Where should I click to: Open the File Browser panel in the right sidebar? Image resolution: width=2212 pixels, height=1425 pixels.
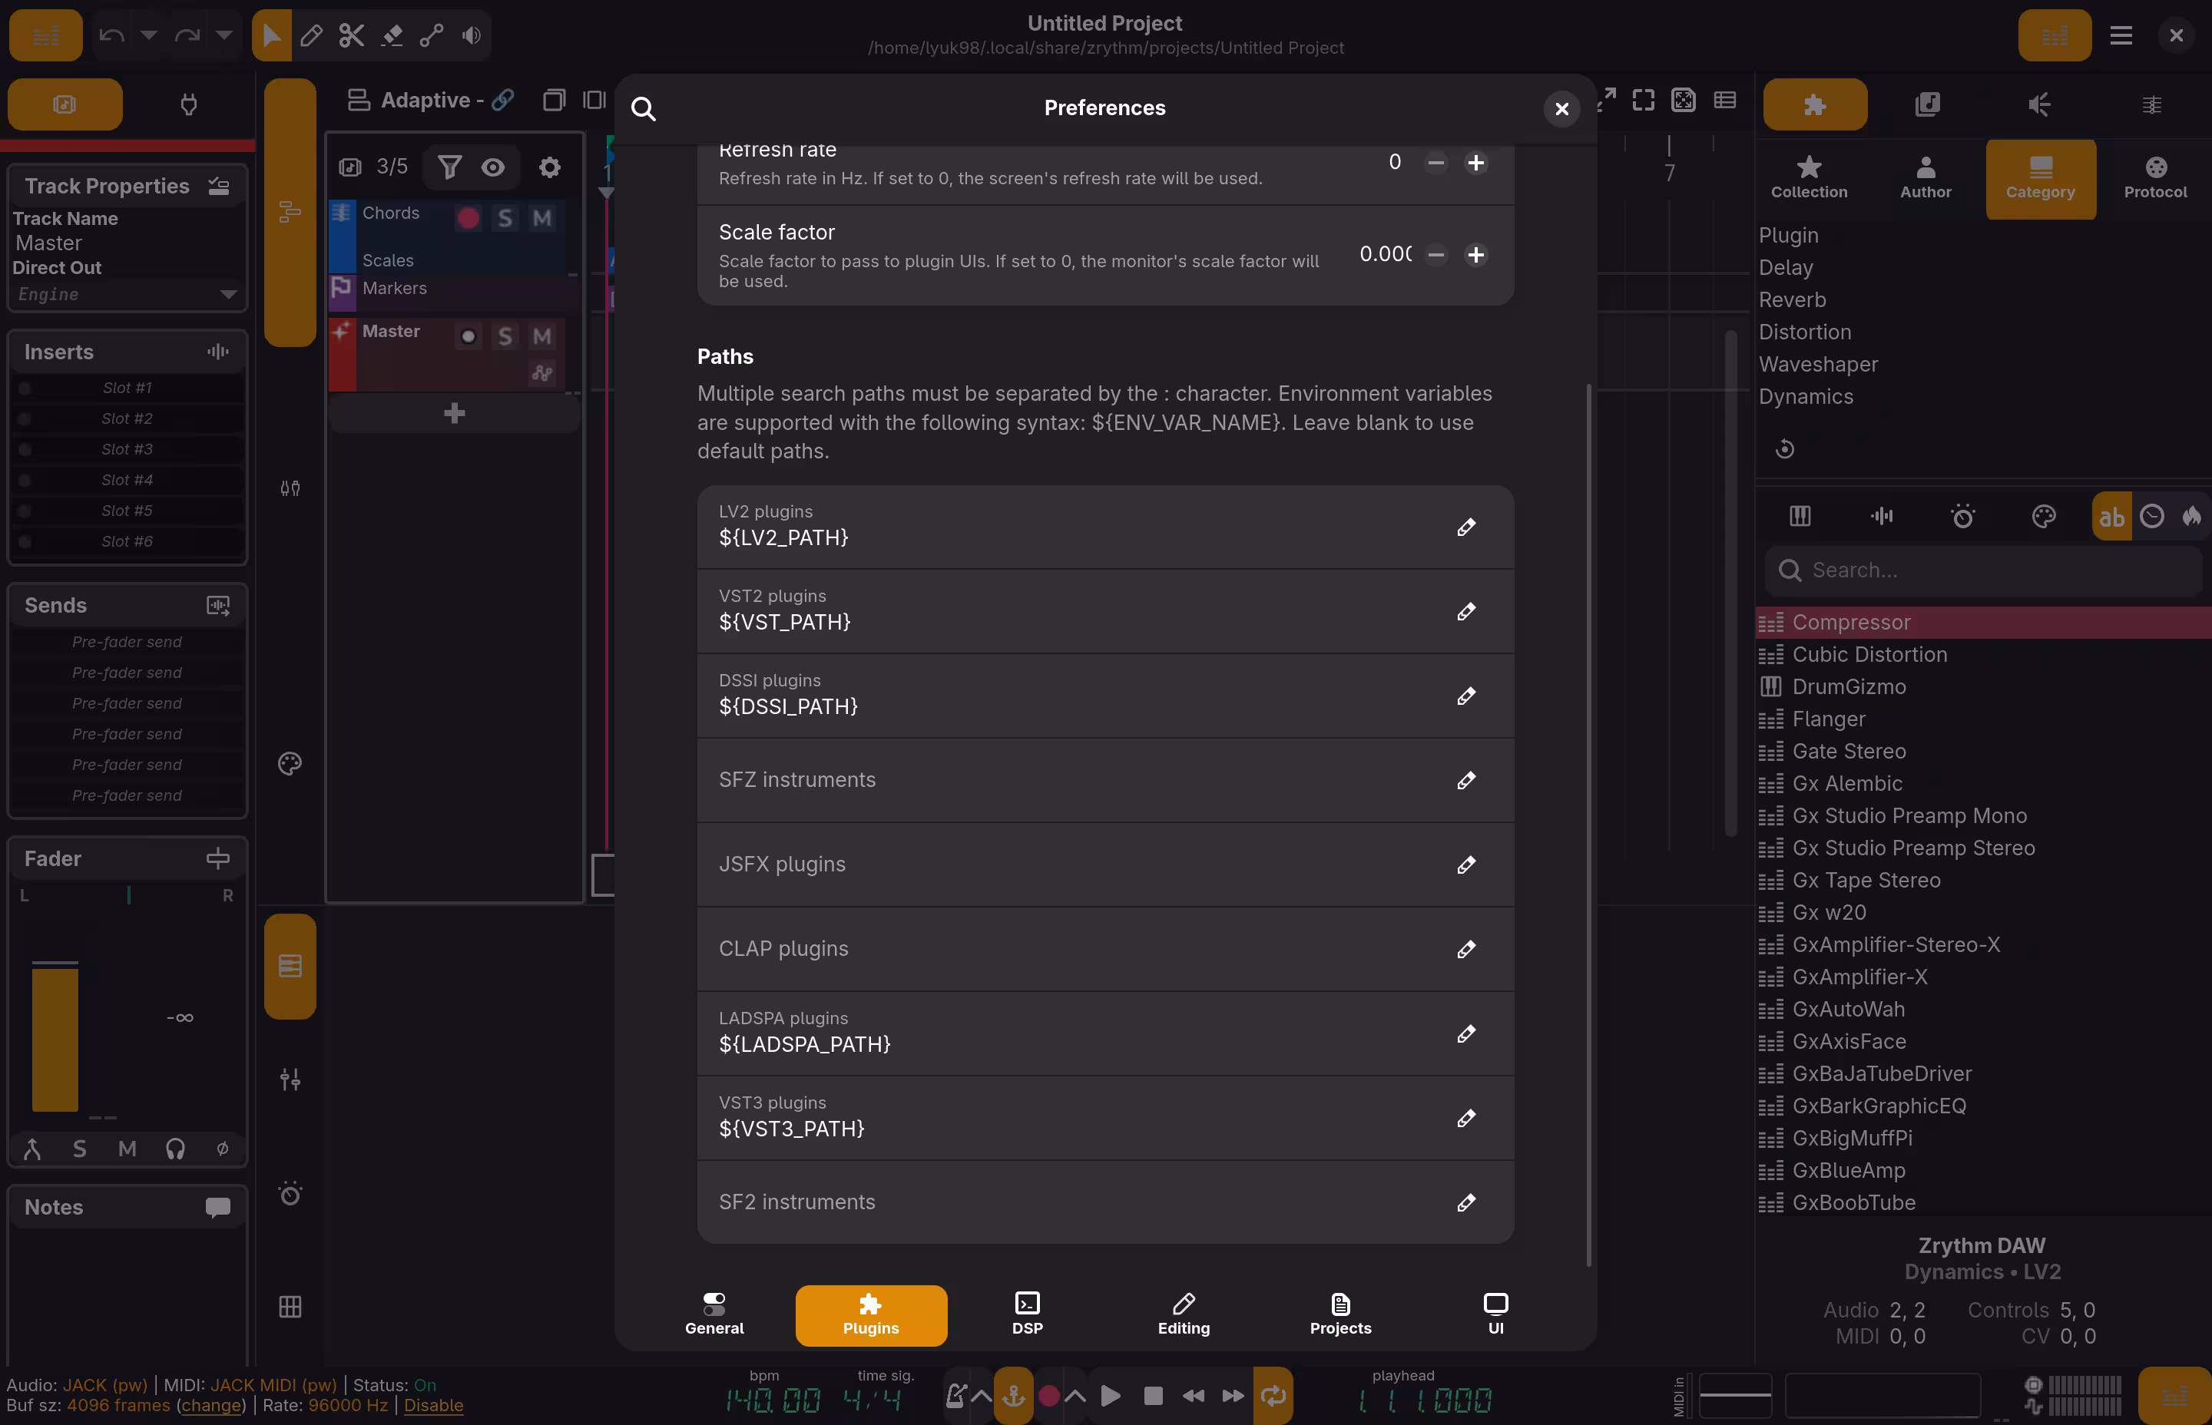coord(1929,104)
